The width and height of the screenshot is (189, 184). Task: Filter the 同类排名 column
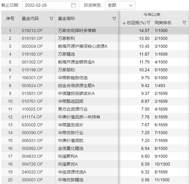click(x=184, y=23)
